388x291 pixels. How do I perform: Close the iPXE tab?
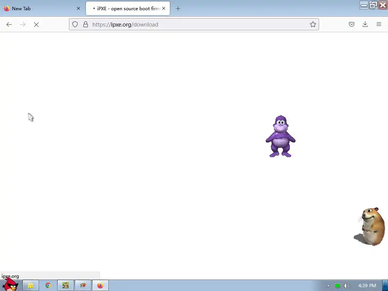tap(164, 8)
